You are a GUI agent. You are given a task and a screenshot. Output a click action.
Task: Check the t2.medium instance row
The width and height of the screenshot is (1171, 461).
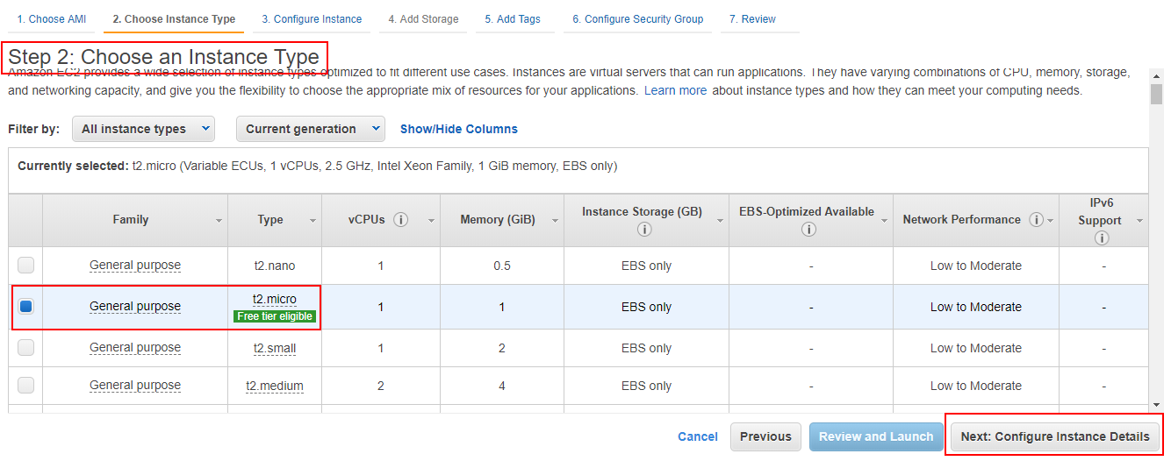point(26,386)
